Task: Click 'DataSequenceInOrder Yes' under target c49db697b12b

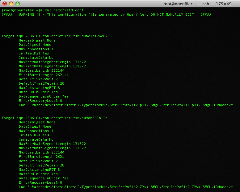Action: pyautogui.click(x=44, y=178)
